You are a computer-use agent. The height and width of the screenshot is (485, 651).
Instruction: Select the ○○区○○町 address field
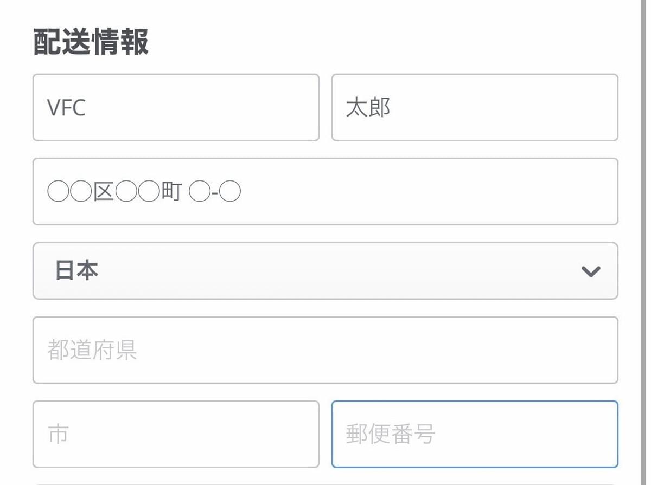(325, 192)
